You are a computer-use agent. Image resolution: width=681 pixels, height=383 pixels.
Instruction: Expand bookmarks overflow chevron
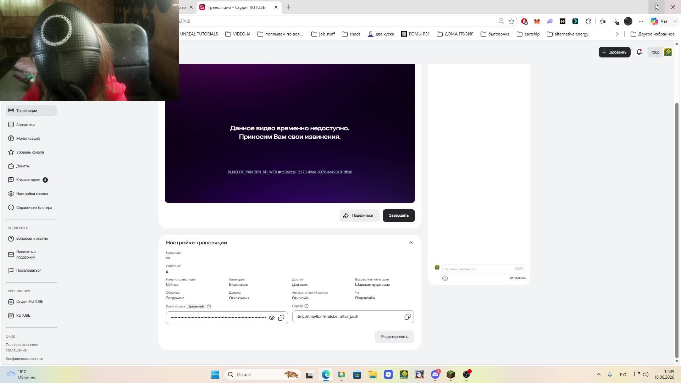click(x=617, y=34)
